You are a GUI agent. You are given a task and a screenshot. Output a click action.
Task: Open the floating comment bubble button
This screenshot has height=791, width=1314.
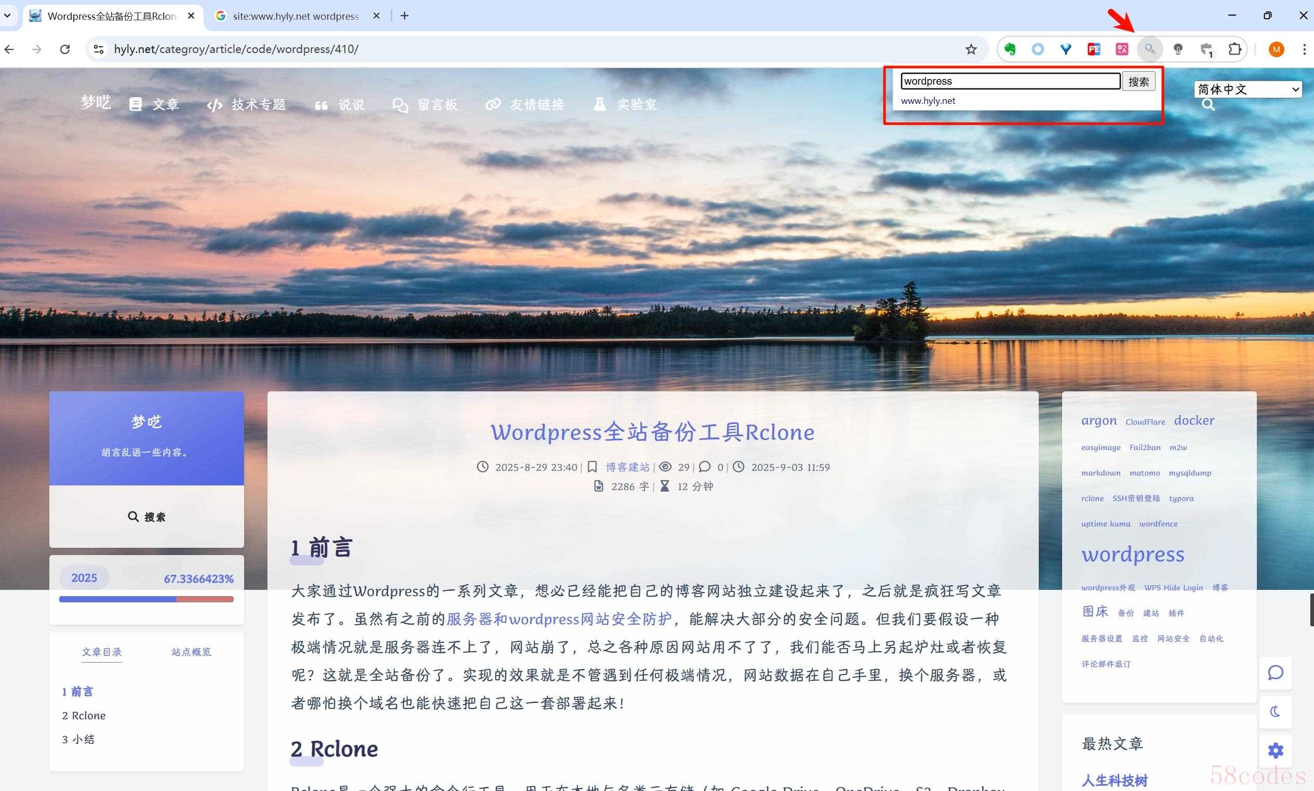click(1275, 673)
